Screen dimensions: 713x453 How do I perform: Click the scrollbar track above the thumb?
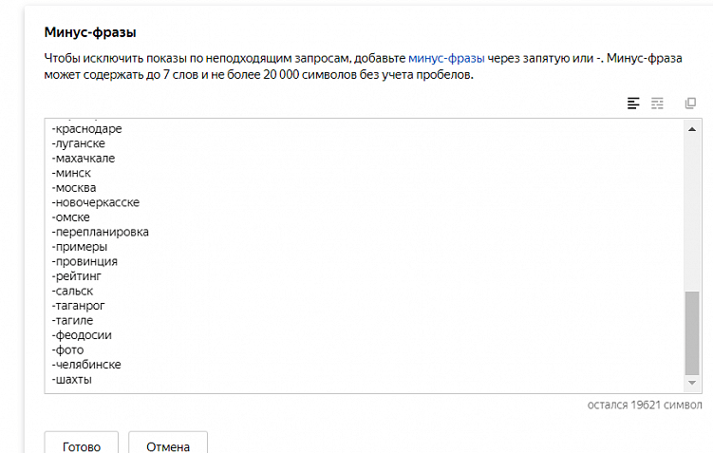(693, 209)
